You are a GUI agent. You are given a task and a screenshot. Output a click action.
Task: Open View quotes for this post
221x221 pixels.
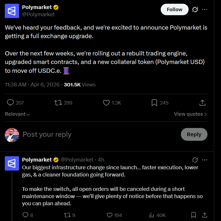click(190, 114)
